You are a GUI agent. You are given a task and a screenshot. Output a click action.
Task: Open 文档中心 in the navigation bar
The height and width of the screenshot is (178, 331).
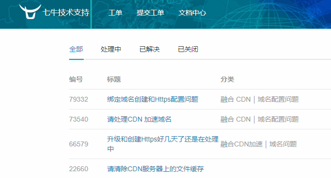[192, 13]
